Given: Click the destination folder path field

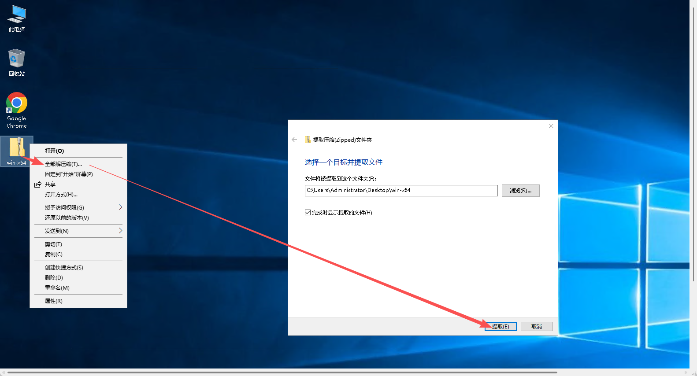Looking at the screenshot, I should pos(401,190).
